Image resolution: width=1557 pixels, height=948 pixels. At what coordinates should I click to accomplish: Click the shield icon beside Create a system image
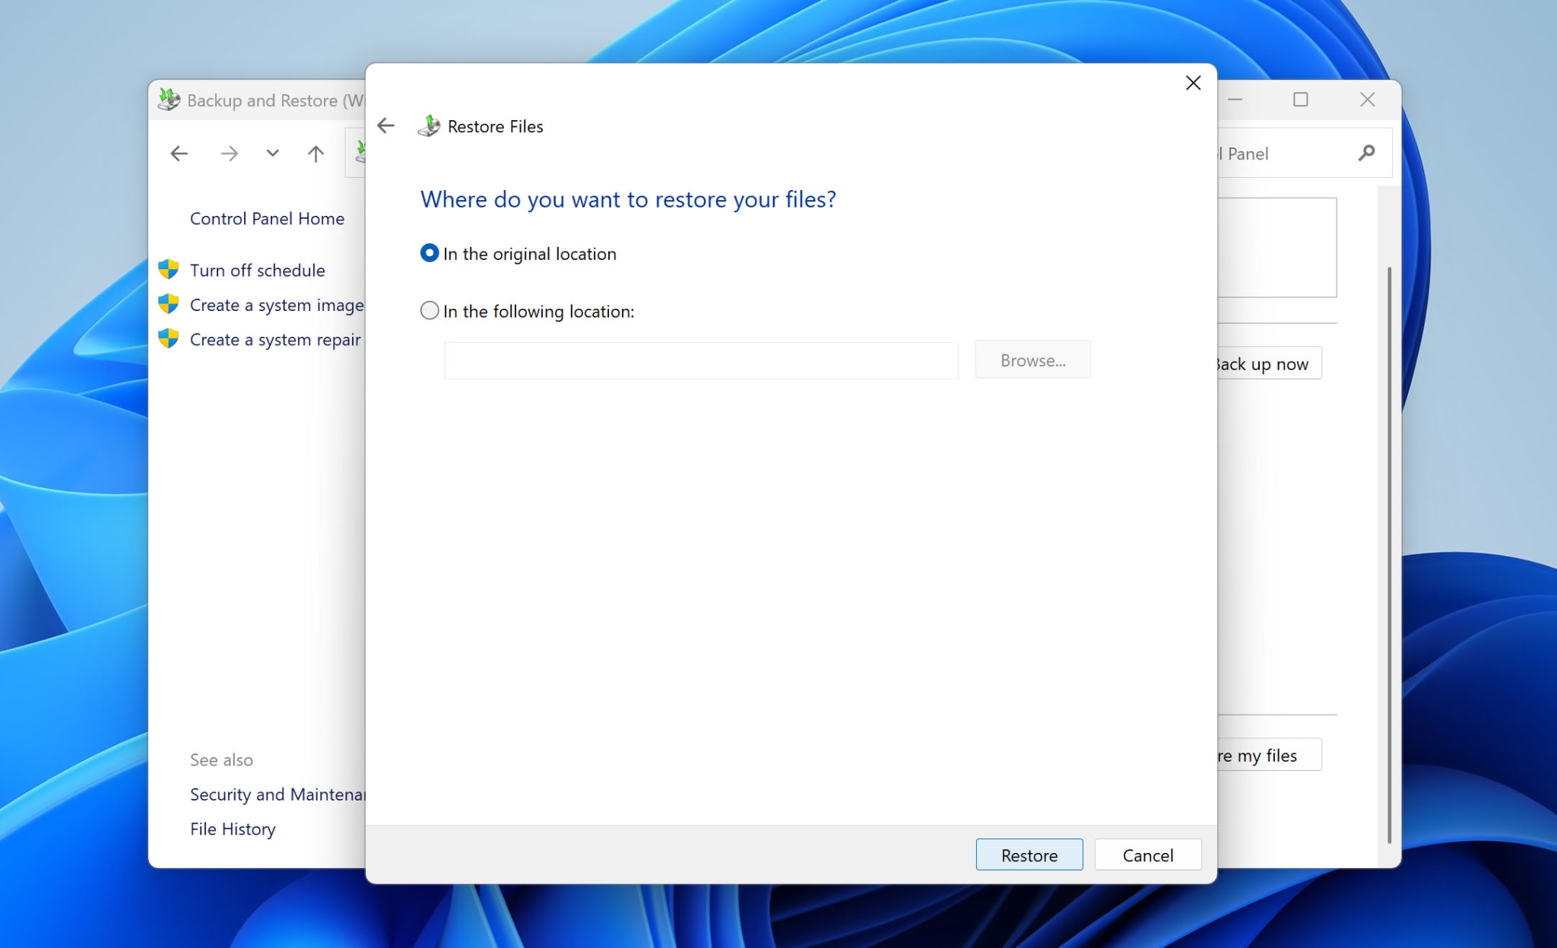169,303
